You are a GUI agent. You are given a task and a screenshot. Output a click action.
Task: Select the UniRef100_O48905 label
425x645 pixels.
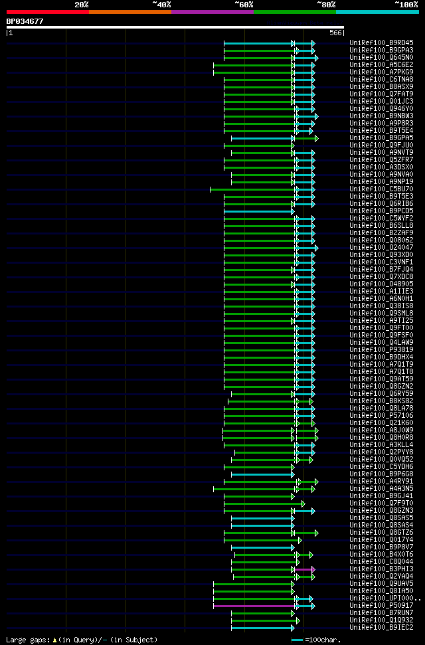pyautogui.click(x=381, y=284)
